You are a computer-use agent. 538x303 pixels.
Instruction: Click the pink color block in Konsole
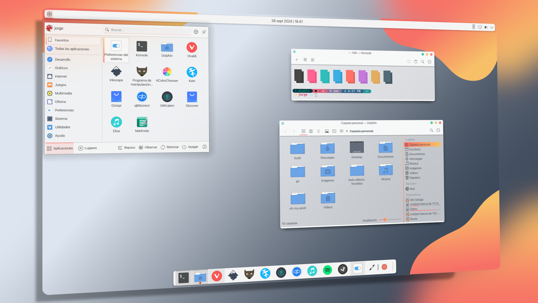(x=312, y=76)
